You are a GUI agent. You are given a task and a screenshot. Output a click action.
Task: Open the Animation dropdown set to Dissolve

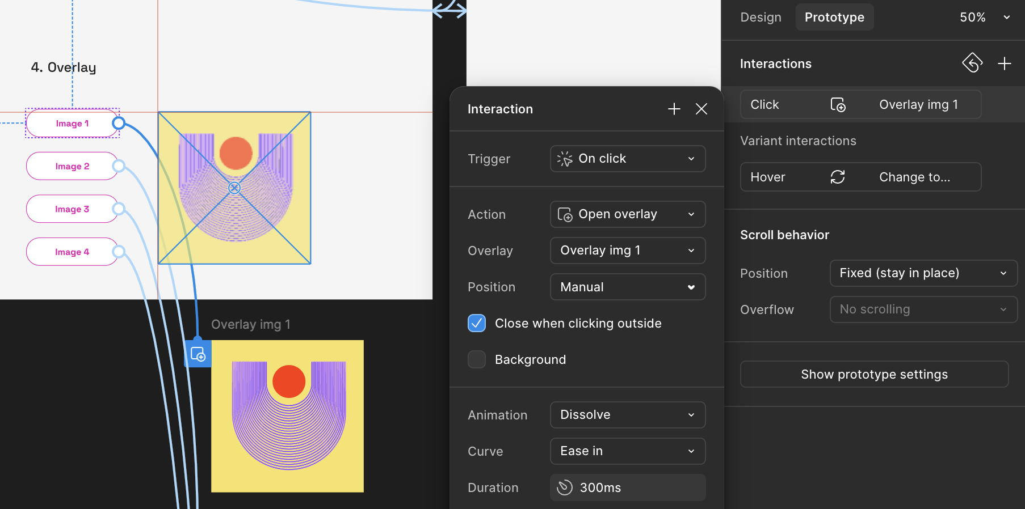click(x=627, y=415)
